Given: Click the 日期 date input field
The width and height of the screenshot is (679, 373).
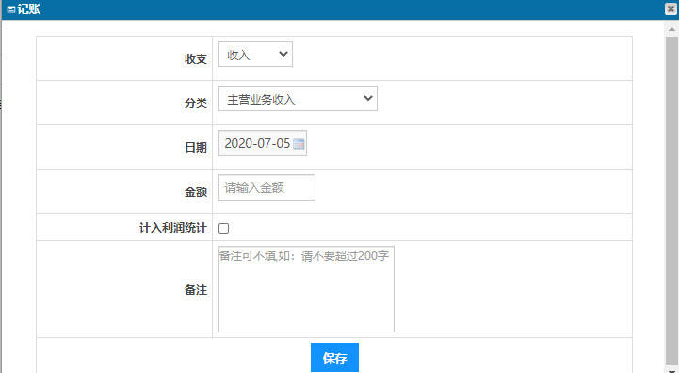Looking at the screenshot, I should point(263,143).
